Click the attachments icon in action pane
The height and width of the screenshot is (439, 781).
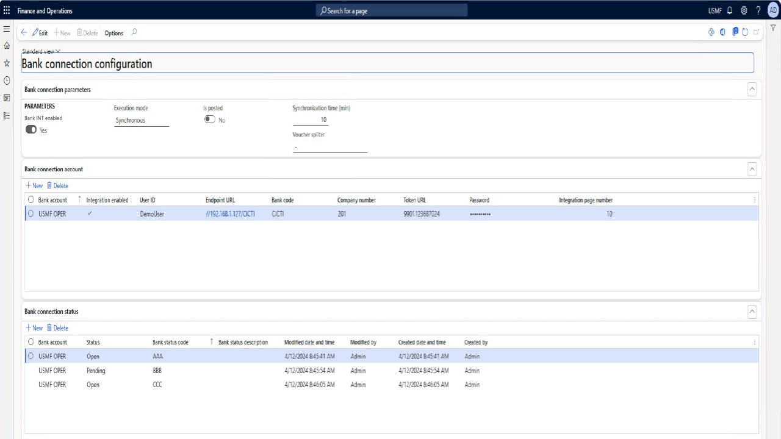click(x=735, y=32)
